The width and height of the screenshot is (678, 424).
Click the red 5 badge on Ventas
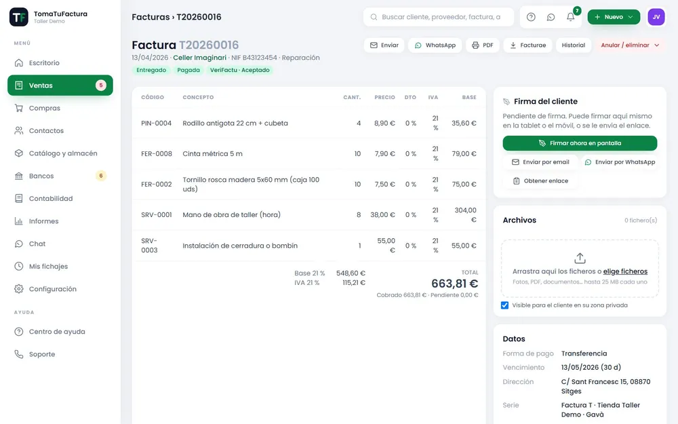tap(101, 85)
